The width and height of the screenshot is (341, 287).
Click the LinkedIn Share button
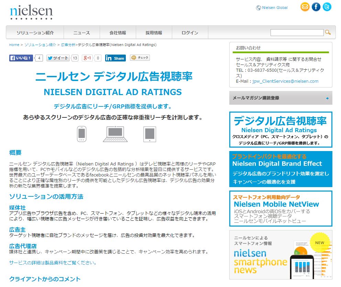point(115,58)
